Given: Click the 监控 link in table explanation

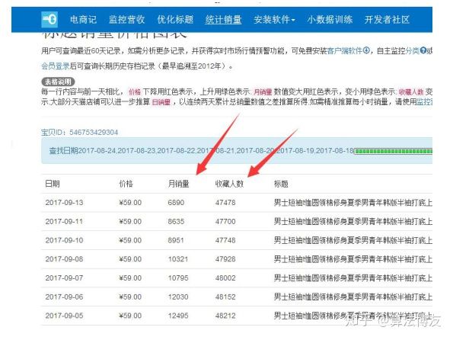Looking at the screenshot, I should pos(425,102).
